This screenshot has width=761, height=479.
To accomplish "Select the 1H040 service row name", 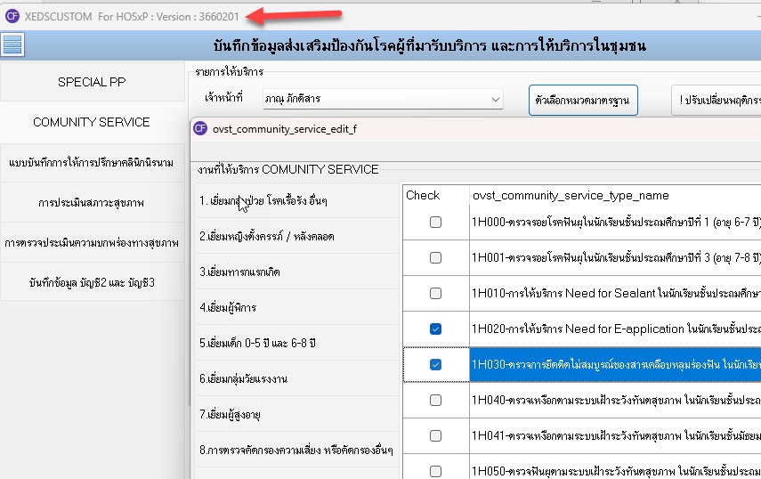I will [614, 400].
